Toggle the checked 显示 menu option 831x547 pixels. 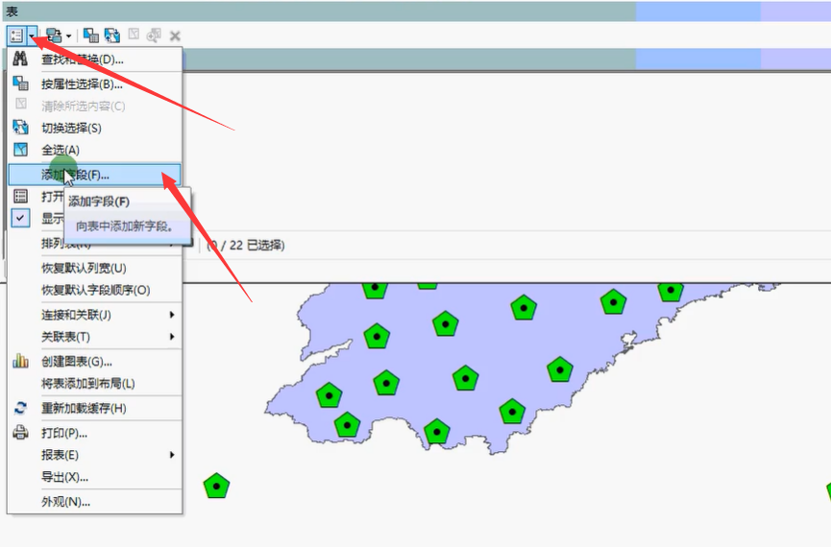click(21, 218)
